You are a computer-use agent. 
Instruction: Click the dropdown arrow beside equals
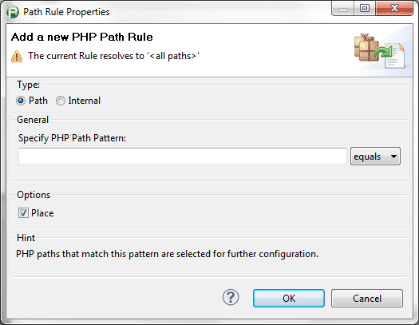[393, 157]
